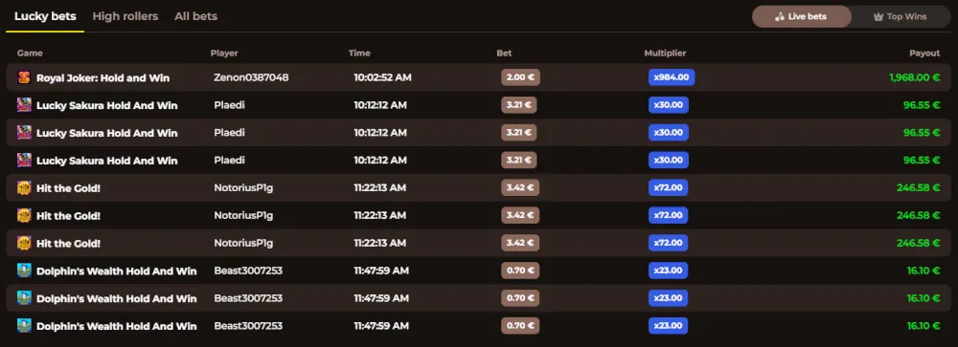Click player name Zenon0387048

(x=251, y=77)
